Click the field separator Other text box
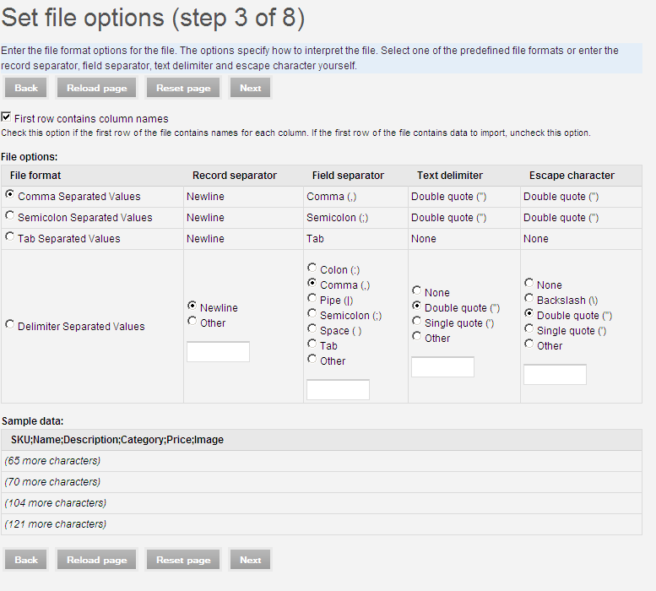656x591 pixels. [338, 390]
